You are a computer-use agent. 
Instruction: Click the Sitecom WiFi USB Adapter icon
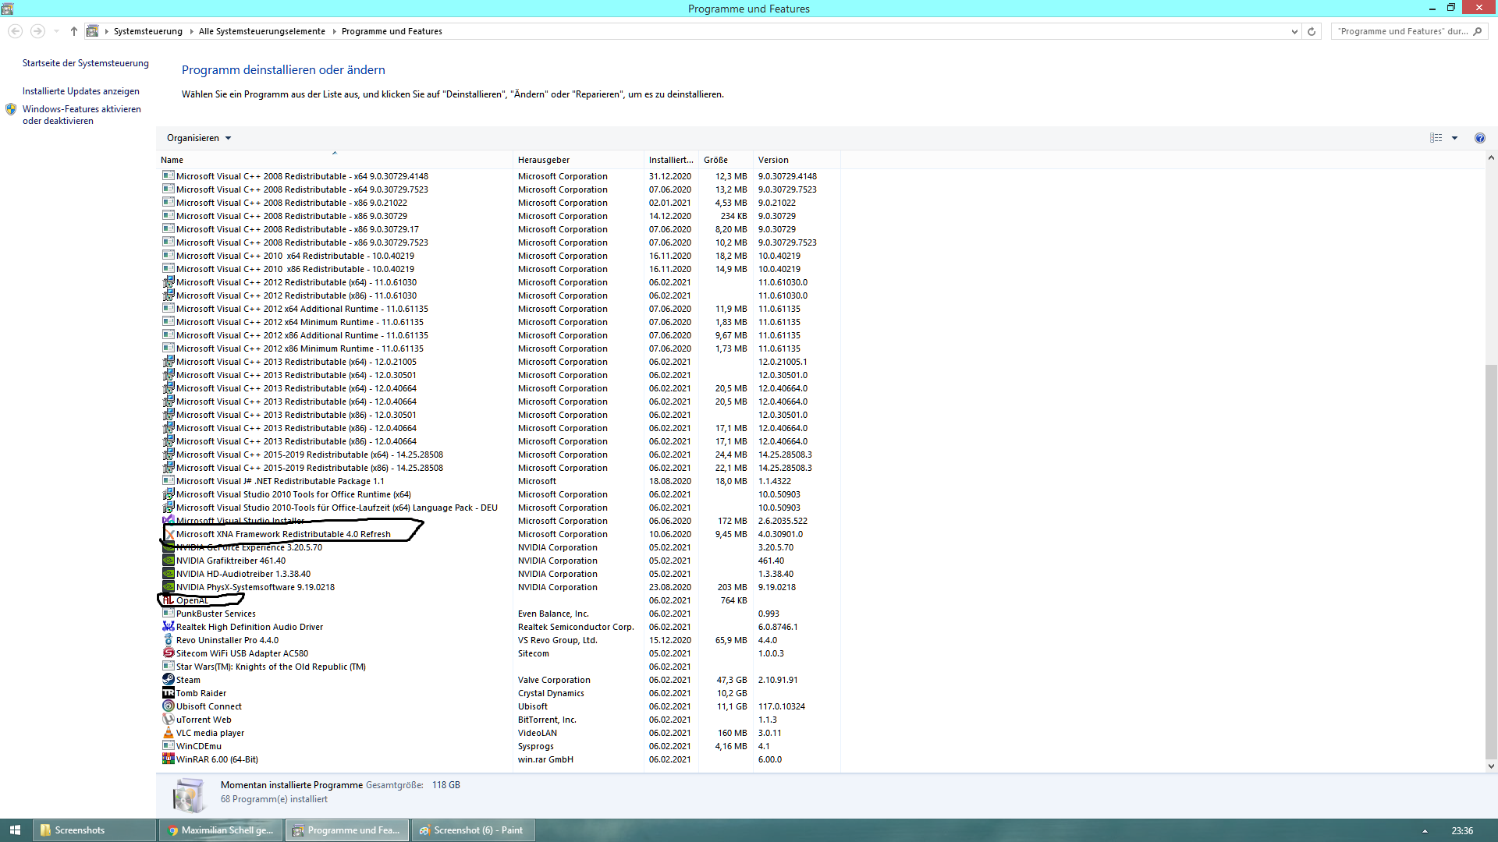point(168,653)
